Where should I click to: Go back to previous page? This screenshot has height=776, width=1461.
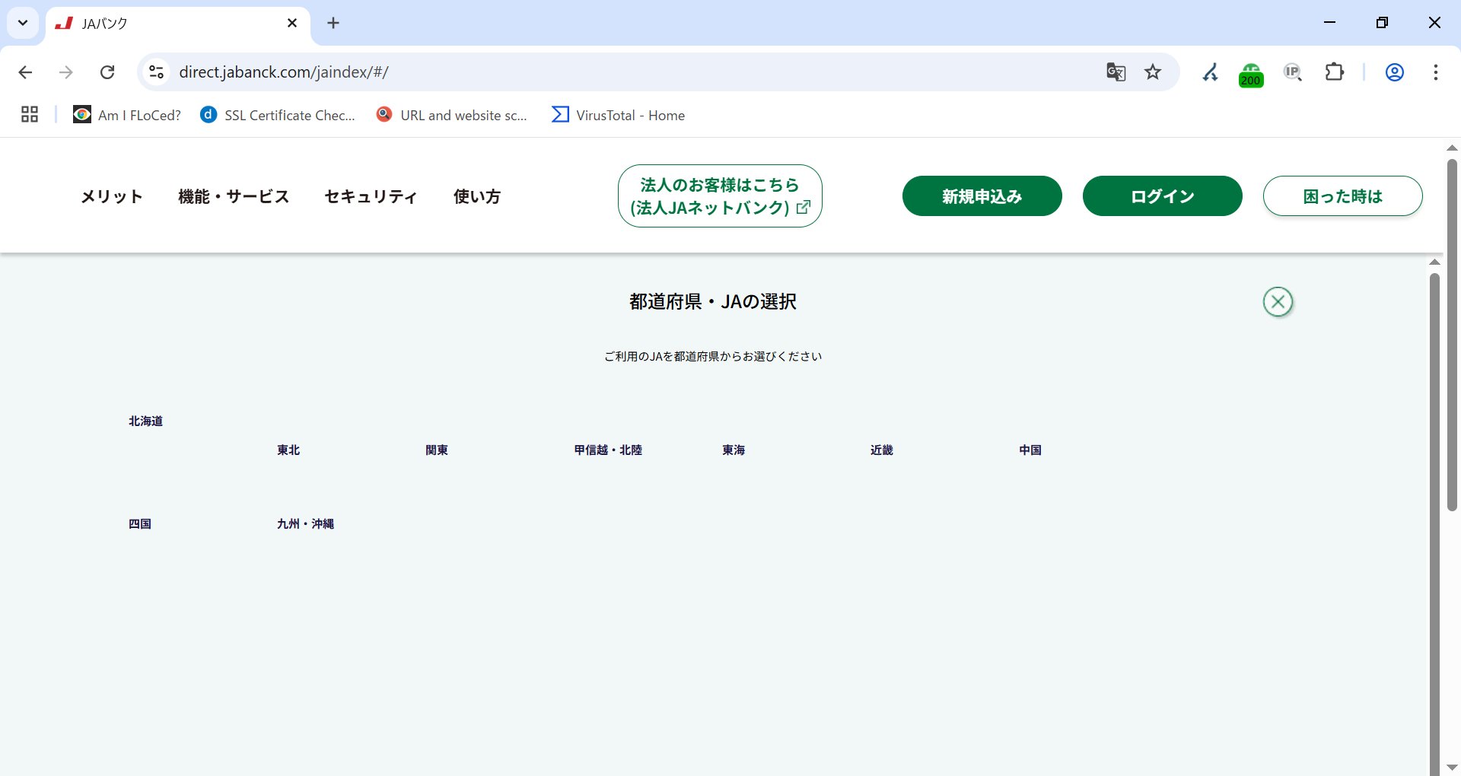click(x=25, y=72)
